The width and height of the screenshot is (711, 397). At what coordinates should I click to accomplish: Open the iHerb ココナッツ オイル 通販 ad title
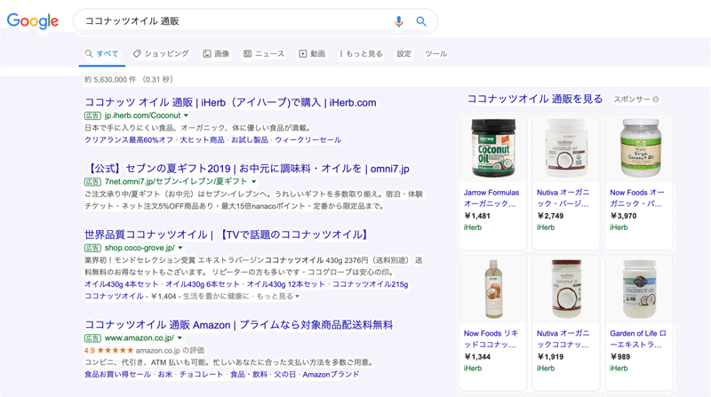(x=230, y=102)
